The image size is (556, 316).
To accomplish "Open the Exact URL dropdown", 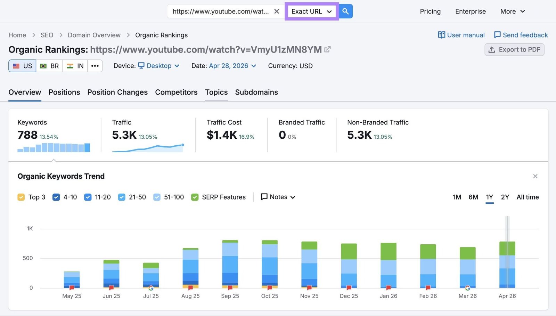I will [312, 11].
